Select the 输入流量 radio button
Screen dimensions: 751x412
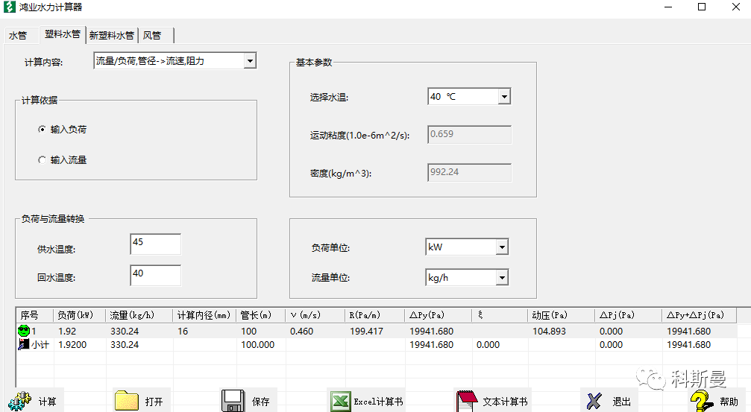42,159
